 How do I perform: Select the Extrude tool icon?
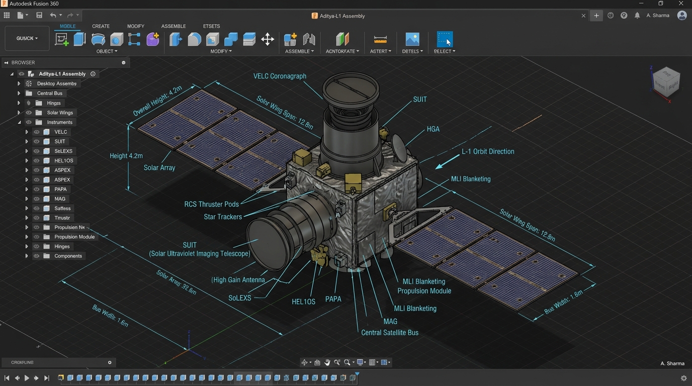(x=79, y=39)
